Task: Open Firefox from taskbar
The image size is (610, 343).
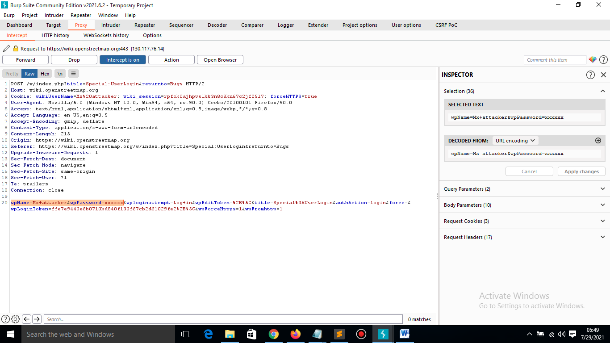Action: click(x=296, y=334)
